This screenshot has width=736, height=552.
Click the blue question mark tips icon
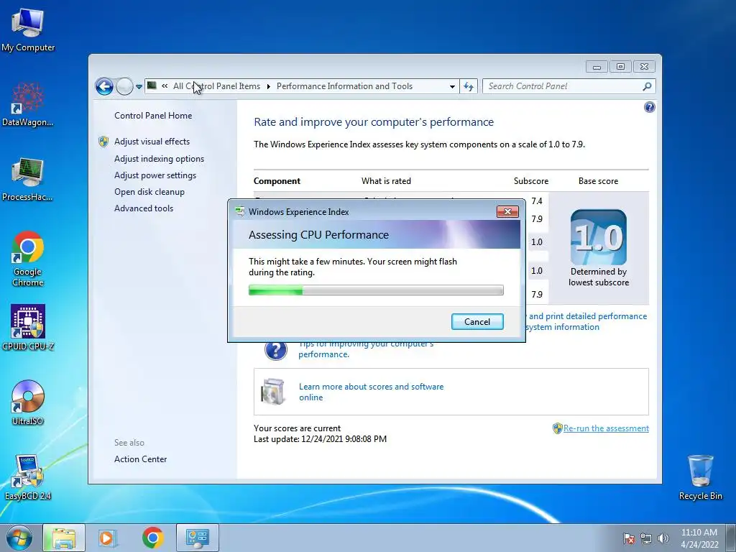click(x=275, y=350)
